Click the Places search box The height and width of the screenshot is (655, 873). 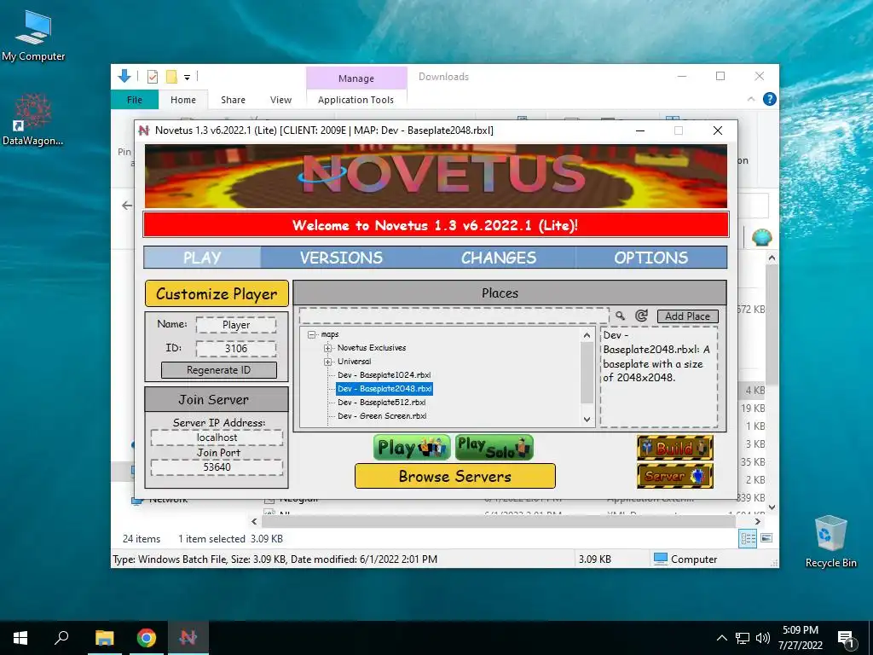(x=454, y=316)
